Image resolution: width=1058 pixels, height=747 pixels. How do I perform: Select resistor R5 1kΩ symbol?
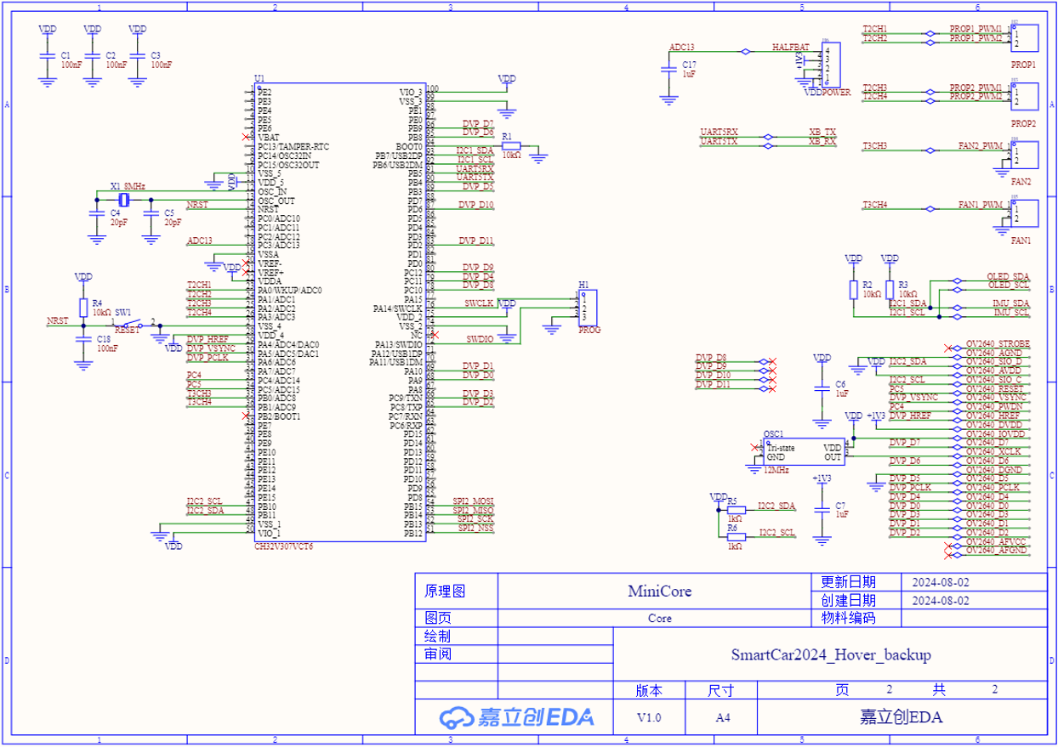736,509
